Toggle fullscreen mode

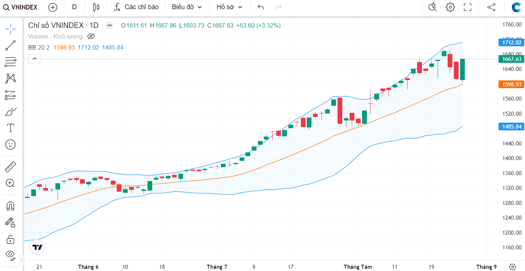[x=467, y=7]
